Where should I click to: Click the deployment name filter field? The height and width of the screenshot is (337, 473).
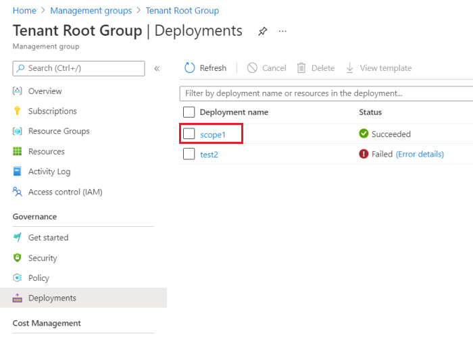pyautogui.click(x=324, y=93)
